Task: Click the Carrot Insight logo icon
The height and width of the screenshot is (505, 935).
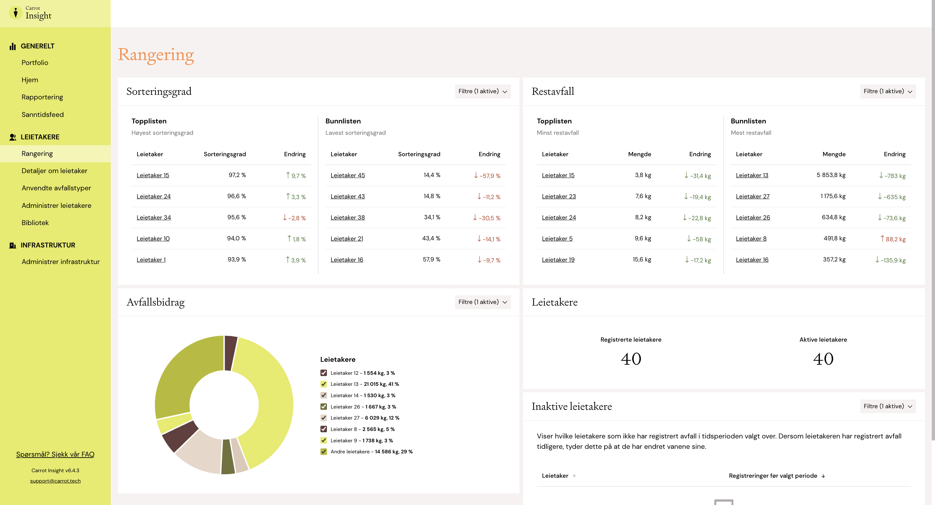Action: tap(15, 13)
